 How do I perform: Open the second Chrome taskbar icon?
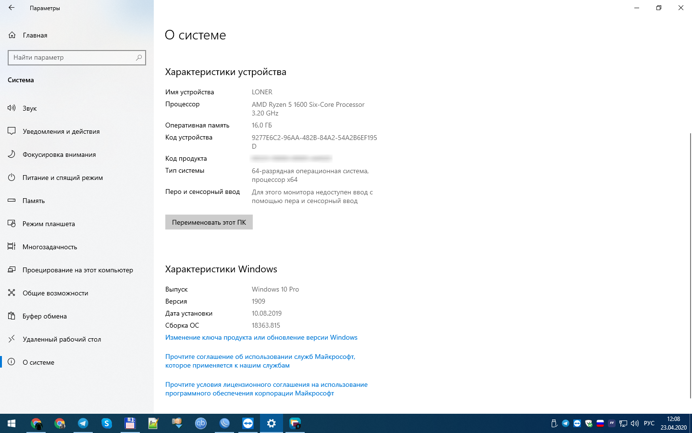(x=60, y=423)
